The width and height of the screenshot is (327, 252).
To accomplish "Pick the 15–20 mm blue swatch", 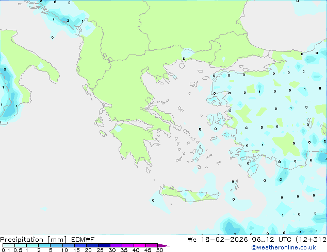I will pyautogui.click(x=80, y=245).
